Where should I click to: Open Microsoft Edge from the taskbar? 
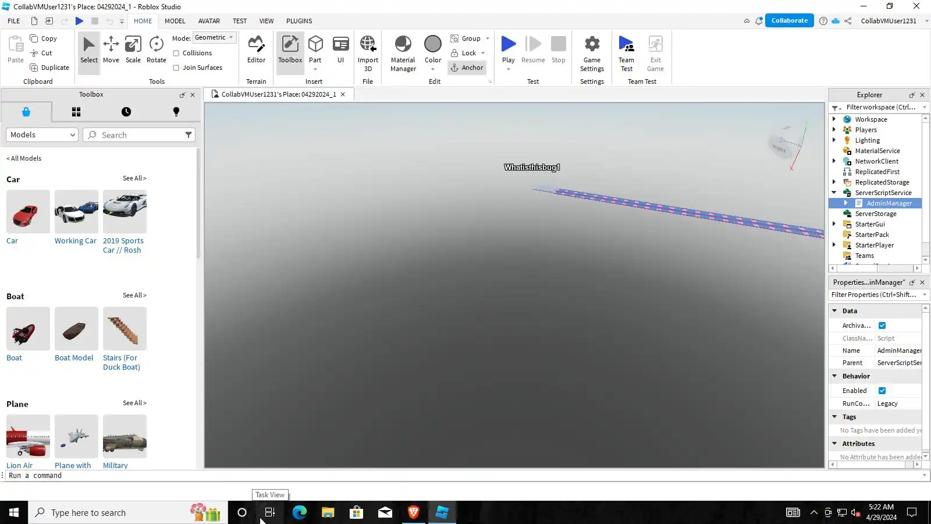[x=299, y=512]
